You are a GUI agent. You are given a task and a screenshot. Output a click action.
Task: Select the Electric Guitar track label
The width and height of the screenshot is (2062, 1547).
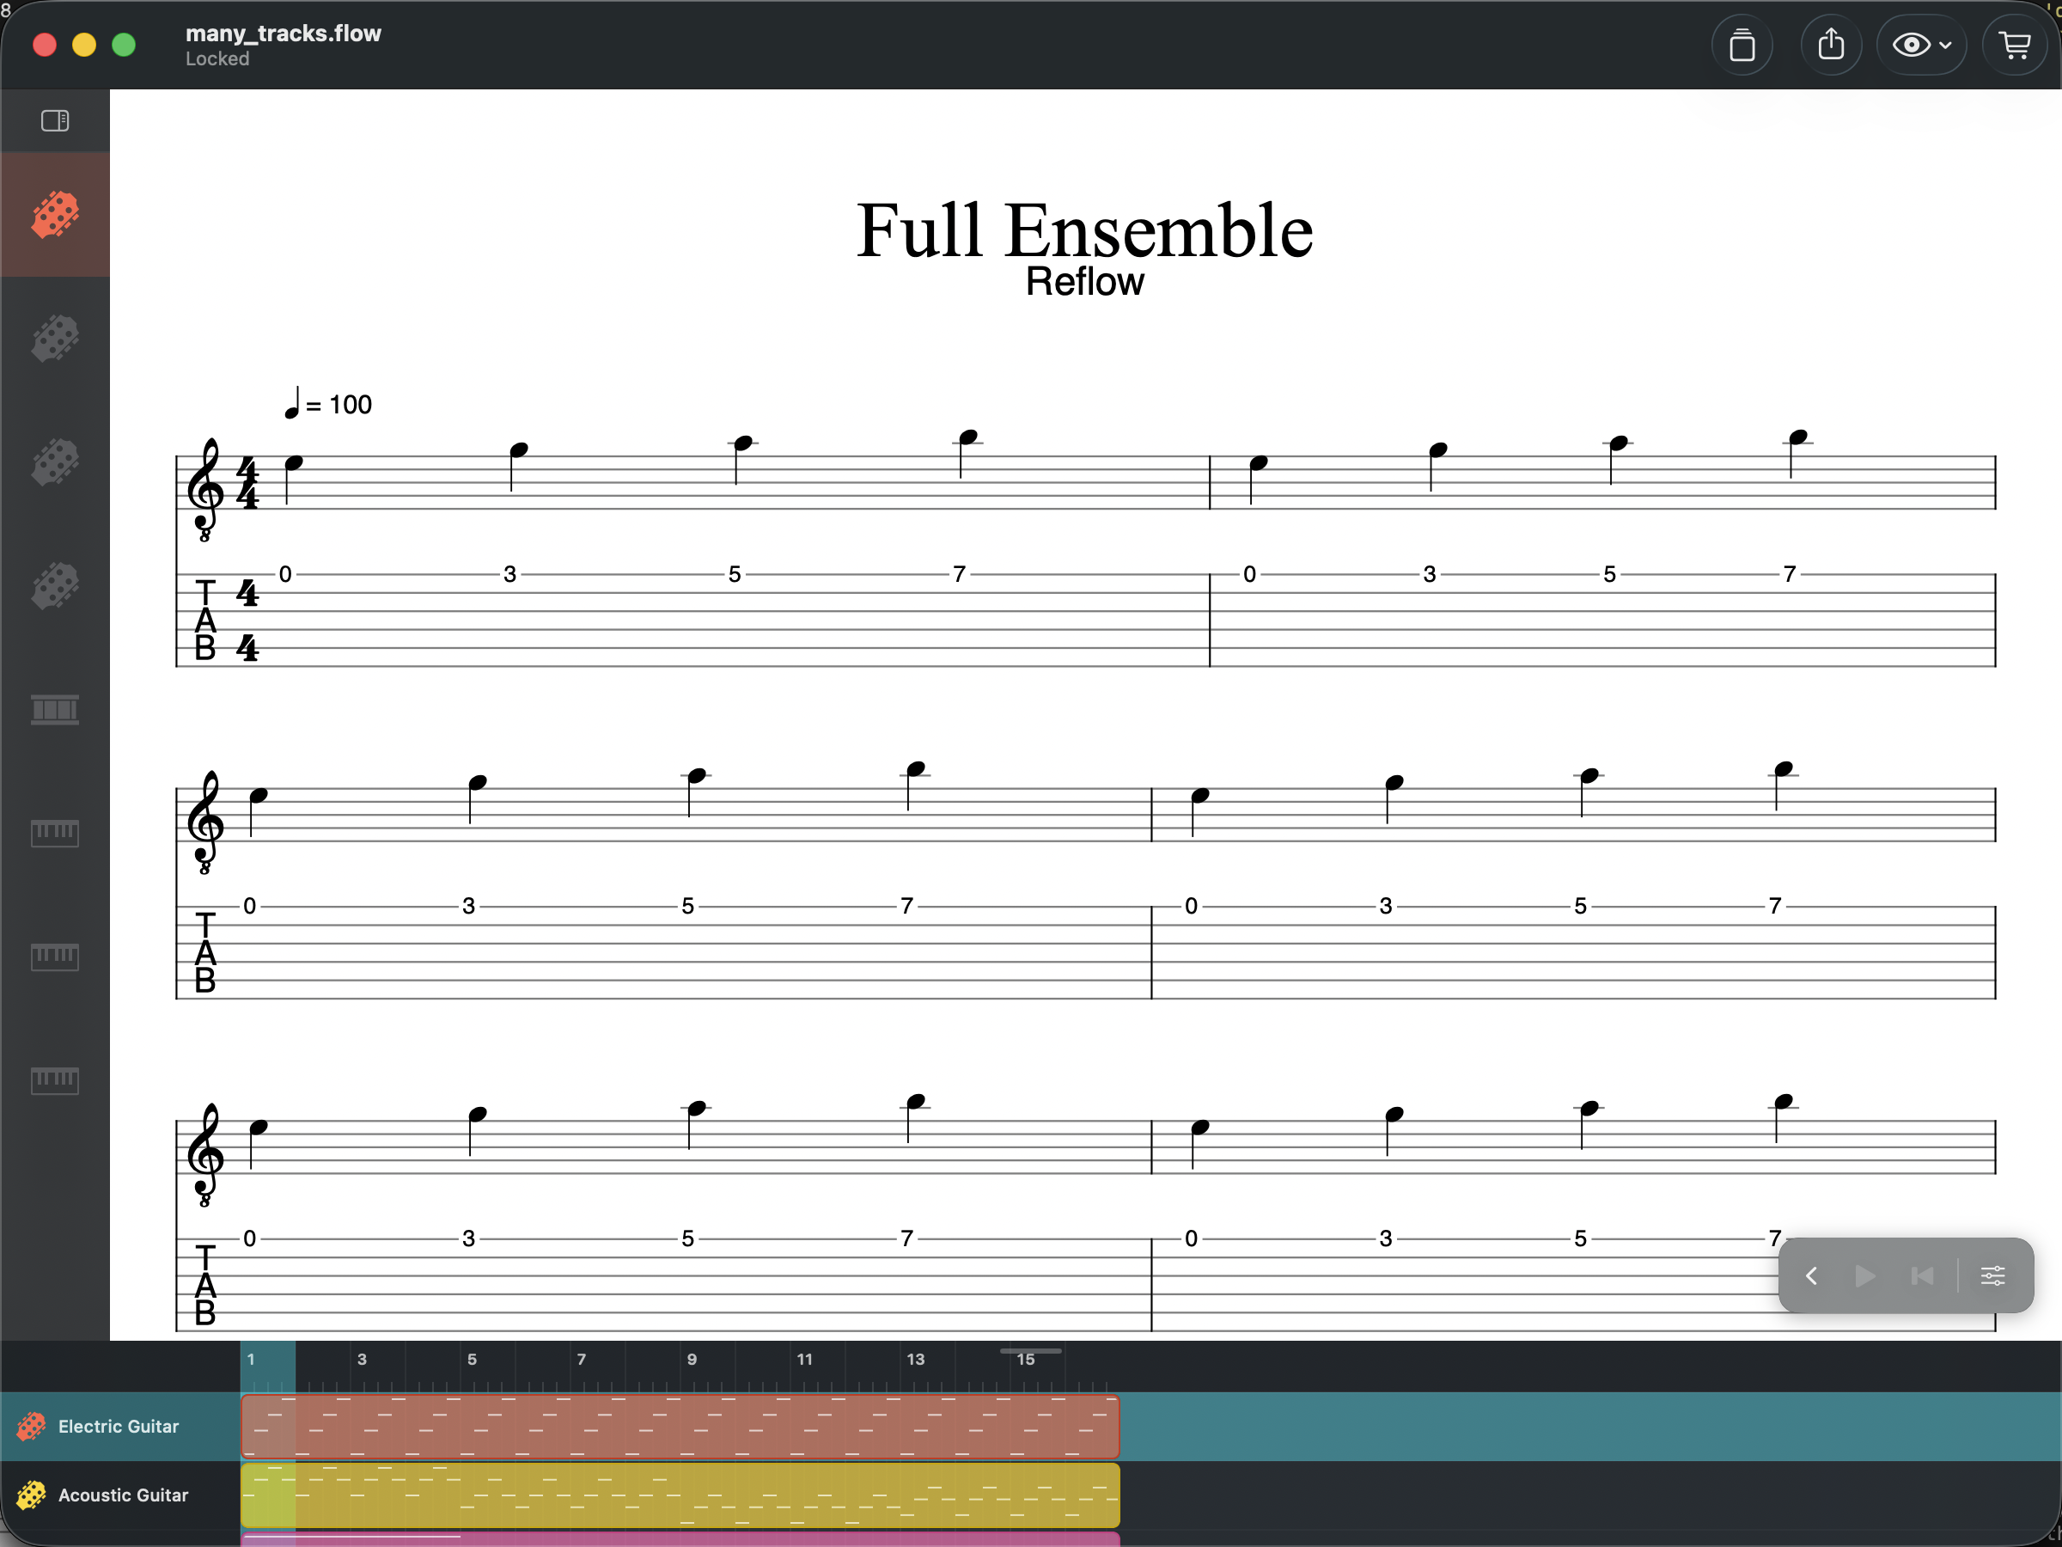pos(119,1427)
